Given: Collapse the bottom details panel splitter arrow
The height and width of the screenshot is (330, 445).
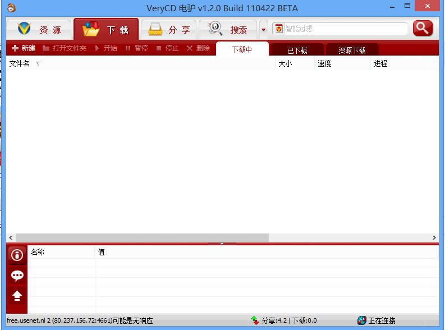Looking at the screenshot, I should pyautogui.click(x=222, y=244).
